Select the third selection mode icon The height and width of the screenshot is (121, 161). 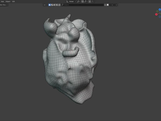54,5
